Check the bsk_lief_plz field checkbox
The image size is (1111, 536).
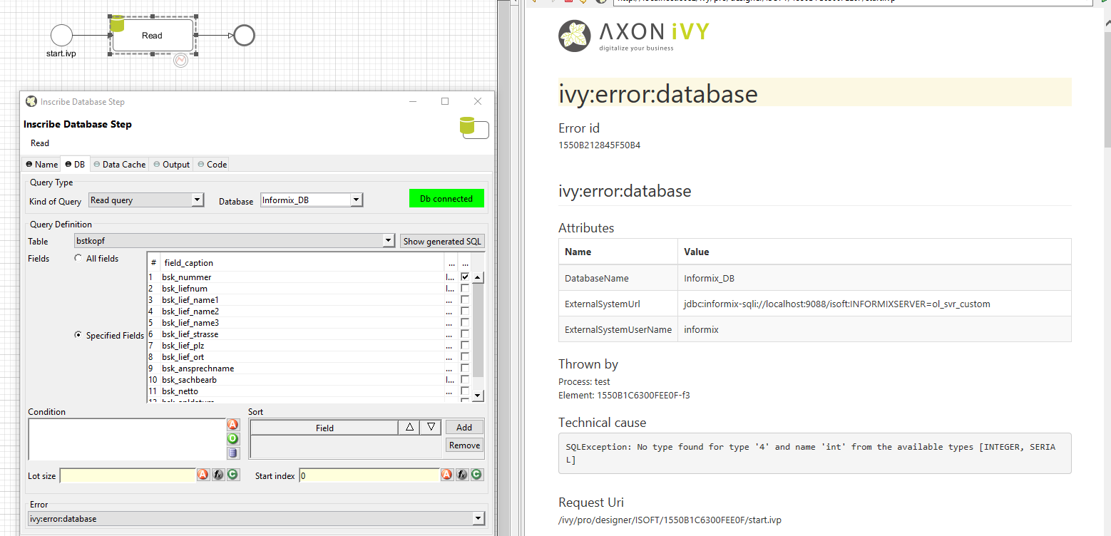(465, 345)
